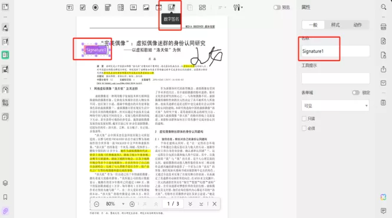
Task: Select the Date Field form tool
Action: coord(159,8)
